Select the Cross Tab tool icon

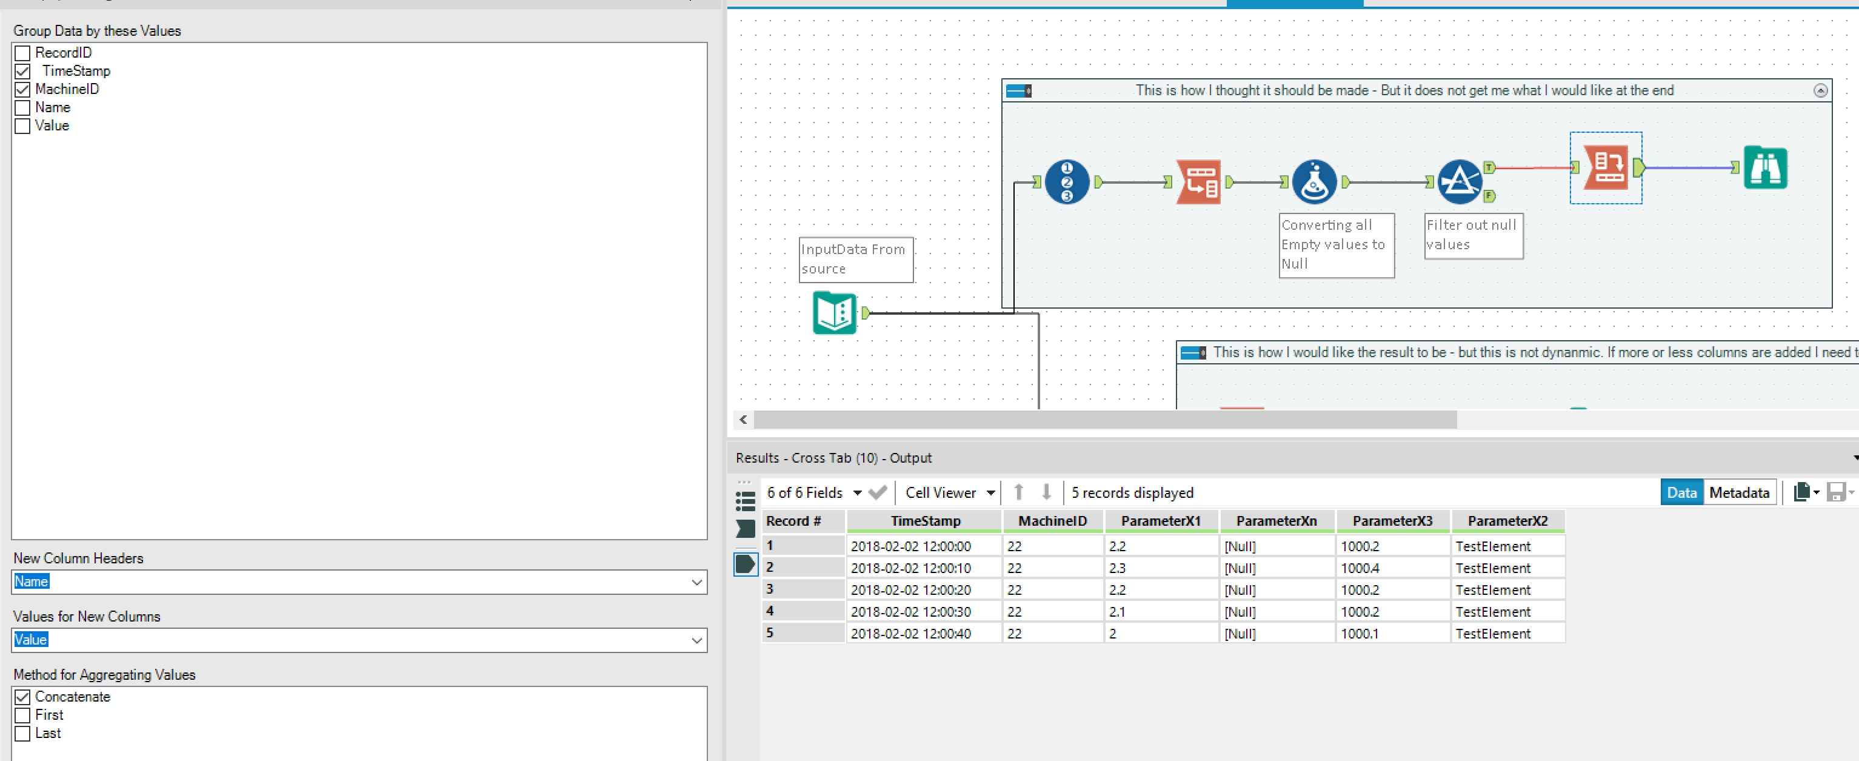[1606, 167]
